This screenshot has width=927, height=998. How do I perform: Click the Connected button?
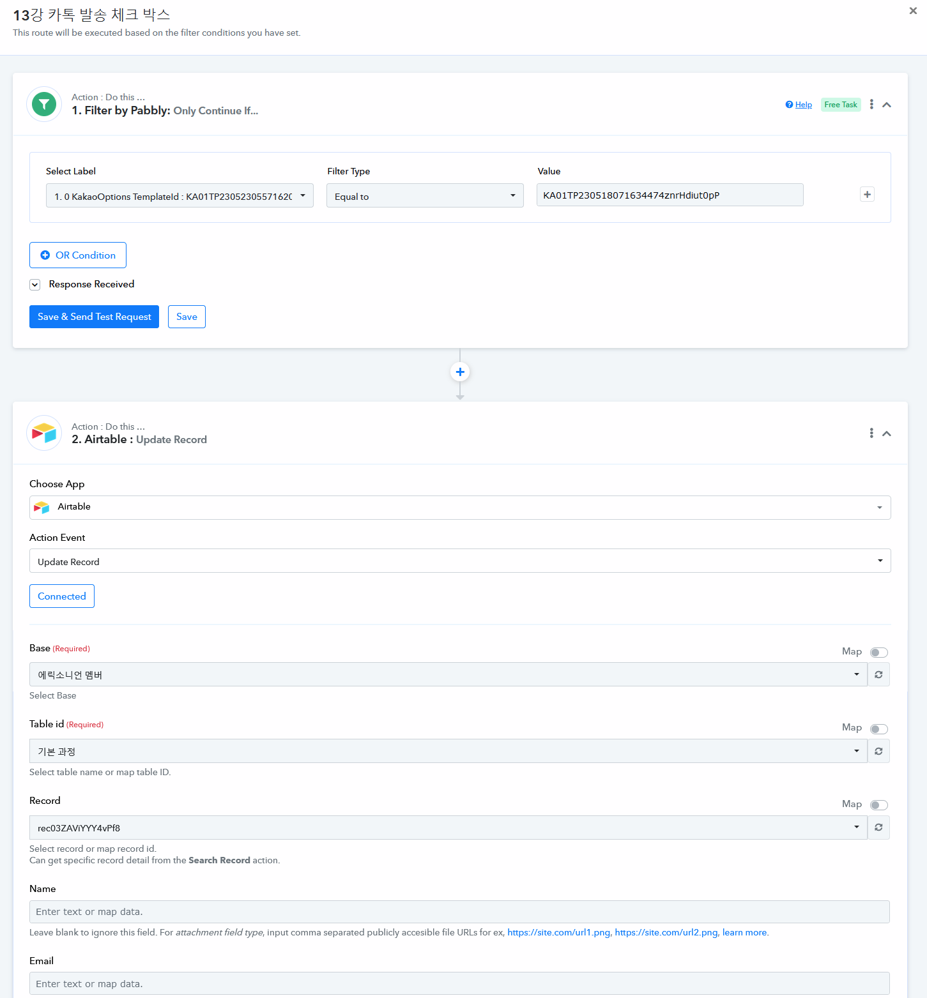click(62, 596)
